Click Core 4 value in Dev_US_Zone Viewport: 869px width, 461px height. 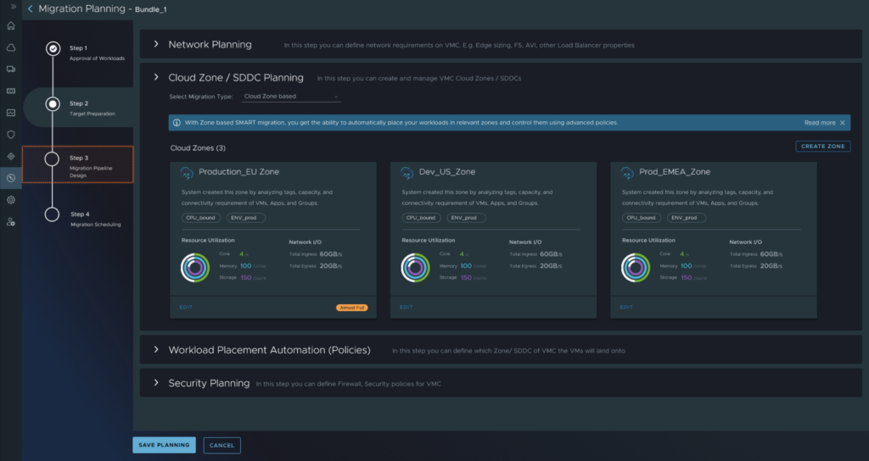tap(462, 254)
